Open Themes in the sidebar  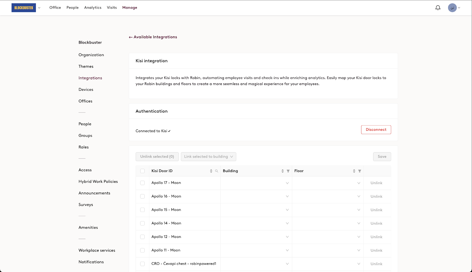[x=86, y=67]
